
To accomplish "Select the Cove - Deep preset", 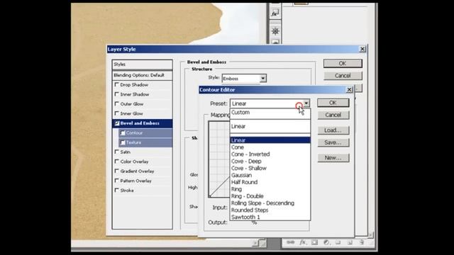I will point(270,161).
